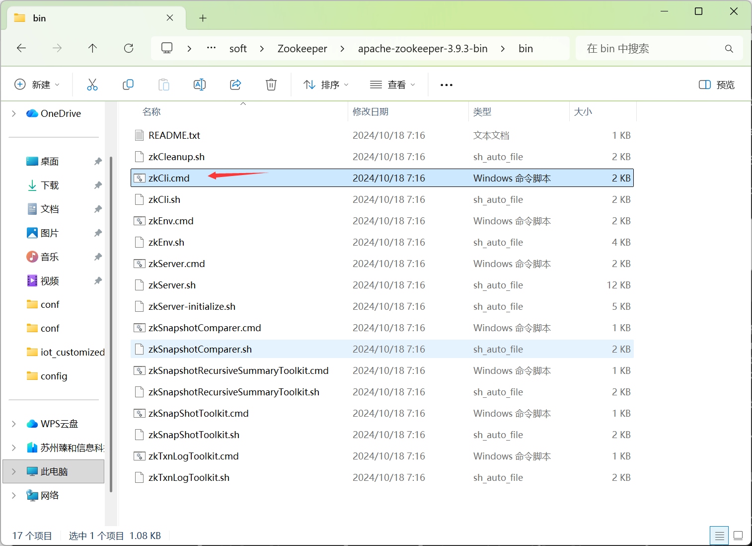Image resolution: width=752 pixels, height=546 pixels.
Task: Click the bin breadcrumb segment
Action: point(526,49)
